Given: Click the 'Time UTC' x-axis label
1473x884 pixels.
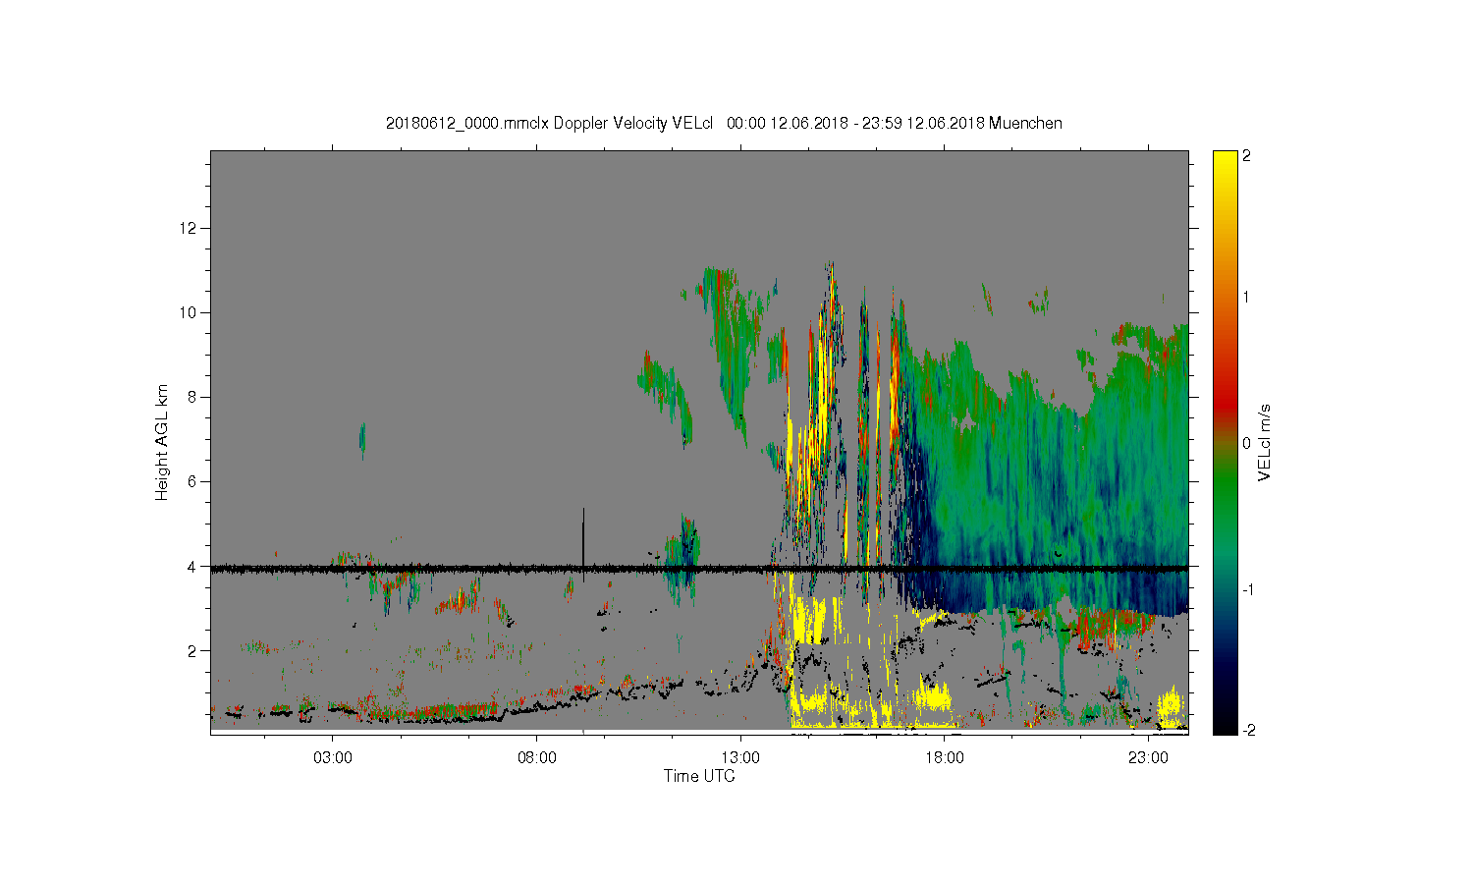Looking at the screenshot, I should coord(699,776).
